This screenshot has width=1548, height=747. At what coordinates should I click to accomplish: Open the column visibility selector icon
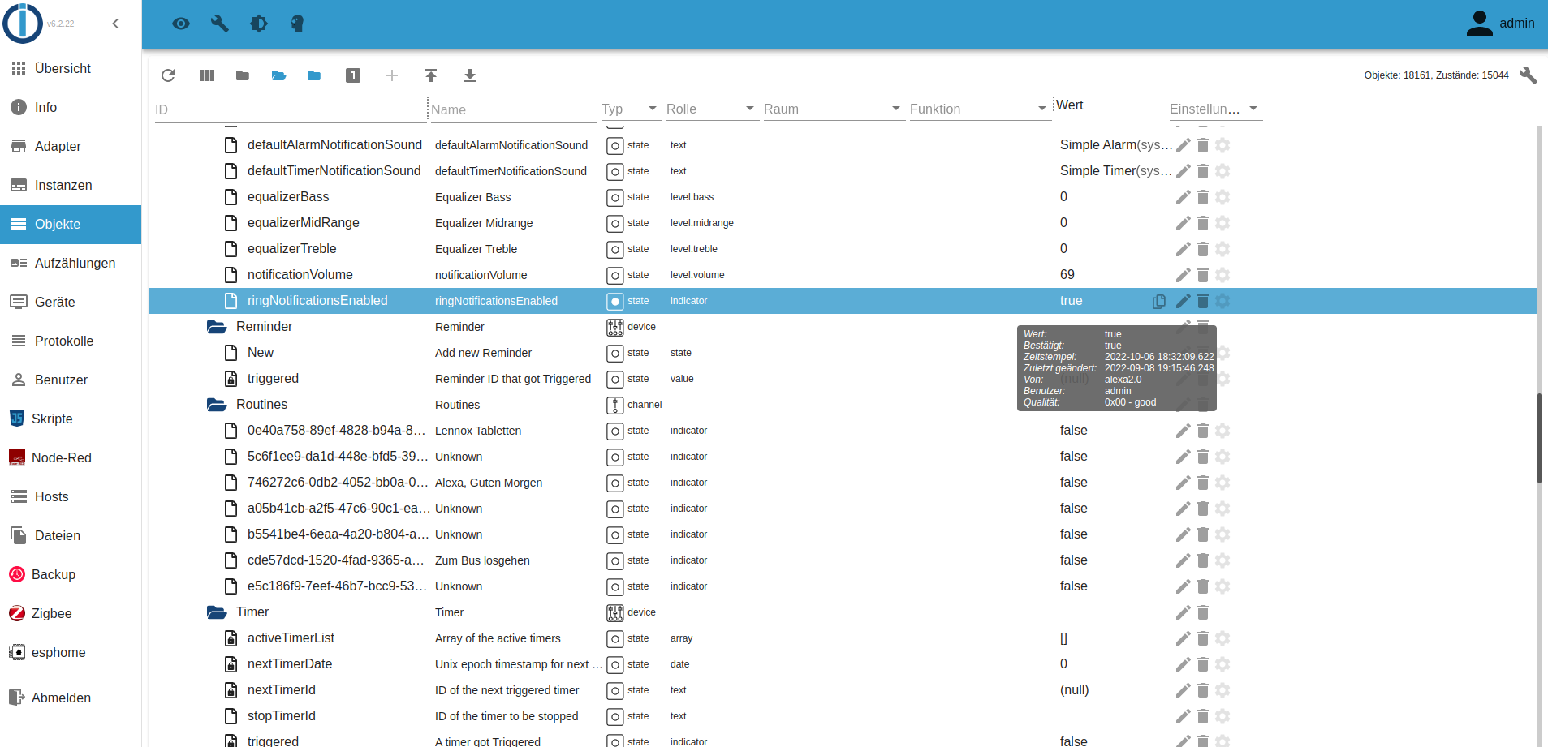[207, 75]
